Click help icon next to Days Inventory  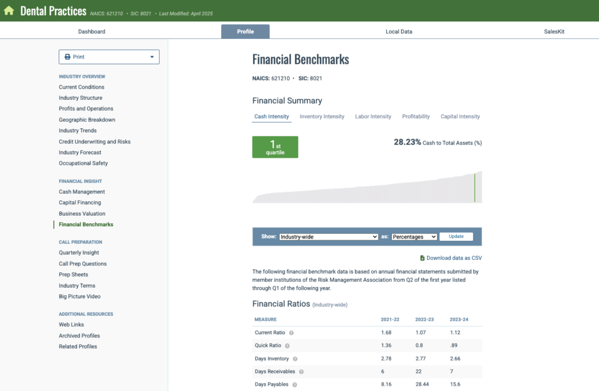pos(295,359)
